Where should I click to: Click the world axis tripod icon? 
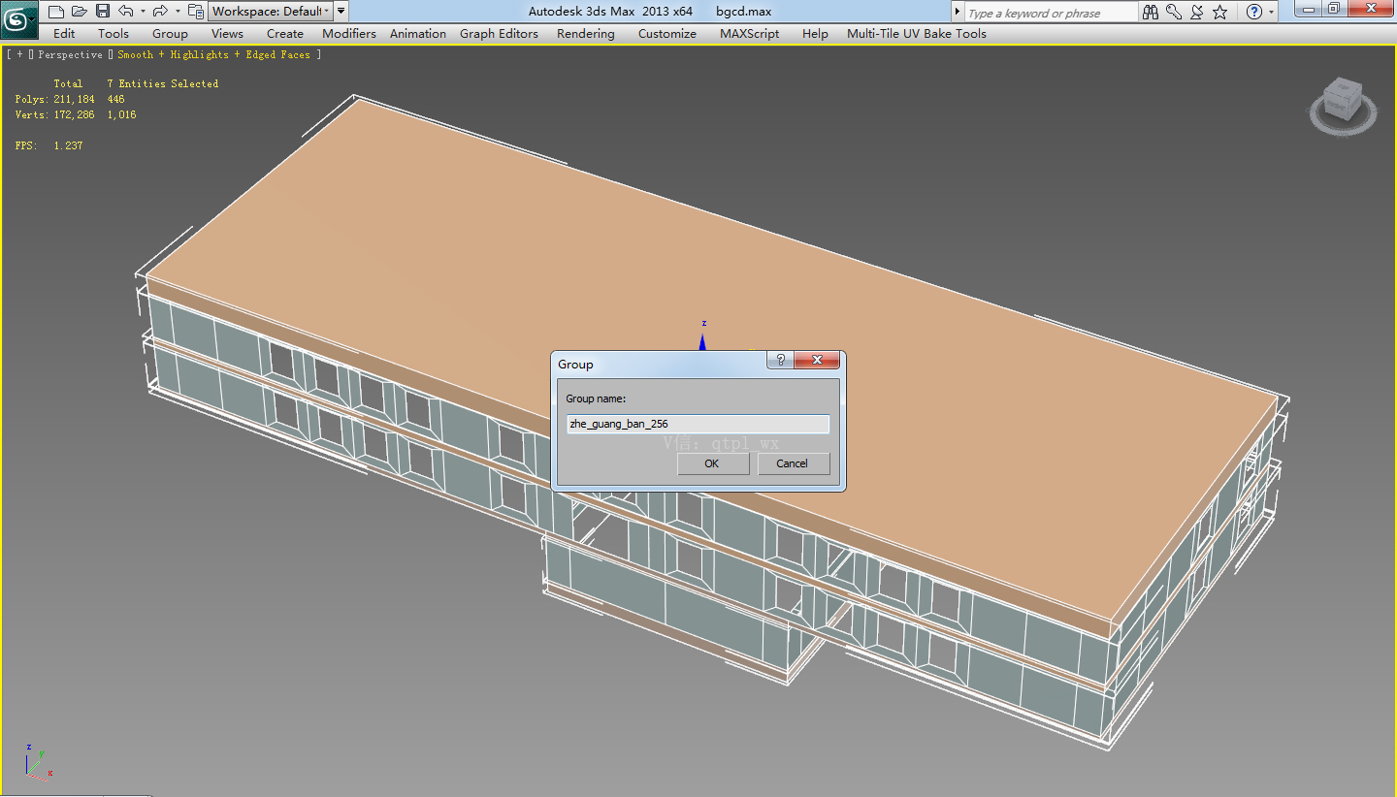pyautogui.click(x=39, y=762)
